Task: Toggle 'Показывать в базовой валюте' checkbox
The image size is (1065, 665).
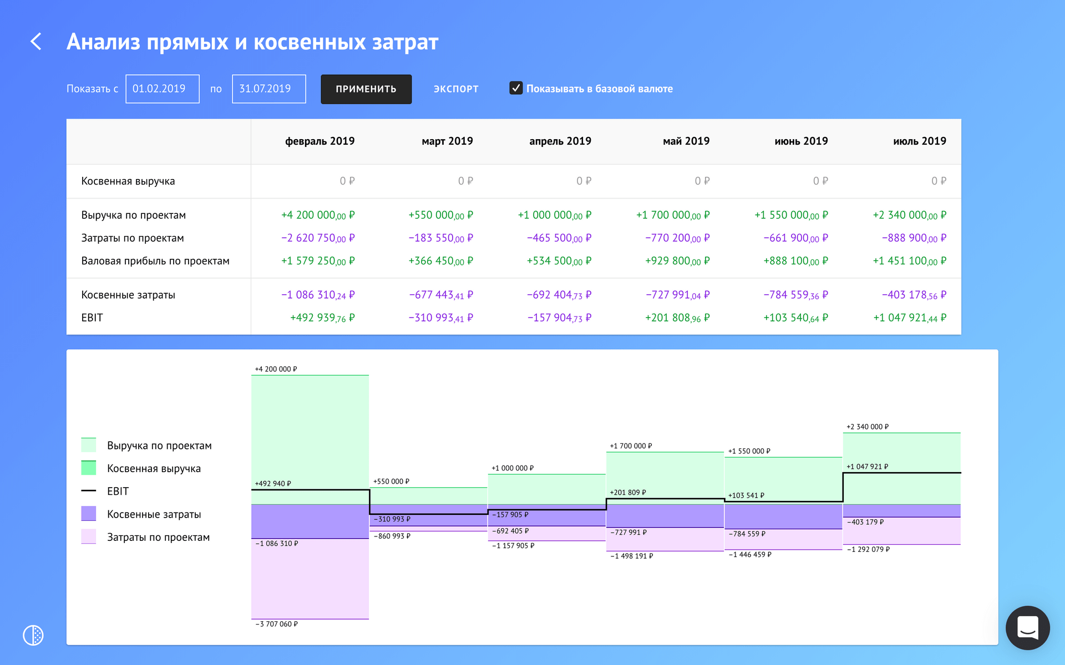Action: coord(516,88)
